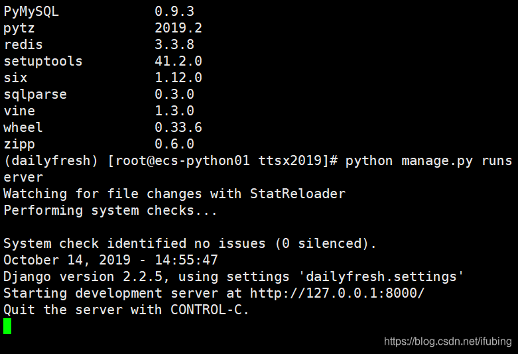Select vine version 1.3.0
This screenshot has width=518, height=354.
coord(174,111)
